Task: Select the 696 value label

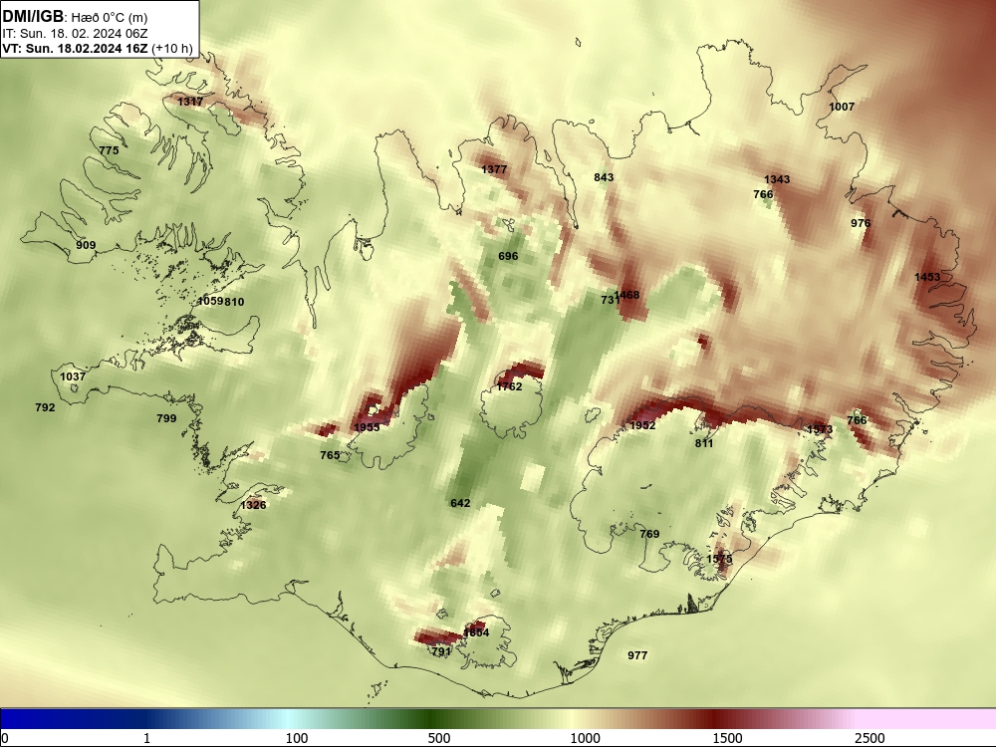Action: [x=508, y=257]
